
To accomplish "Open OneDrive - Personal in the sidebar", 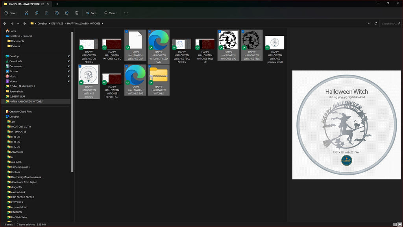I will click(x=20, y=36).
